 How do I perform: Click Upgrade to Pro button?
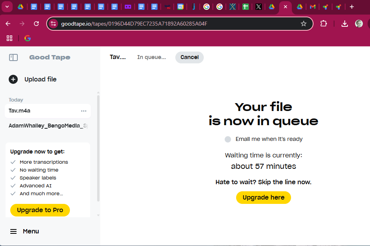(40, 210)
